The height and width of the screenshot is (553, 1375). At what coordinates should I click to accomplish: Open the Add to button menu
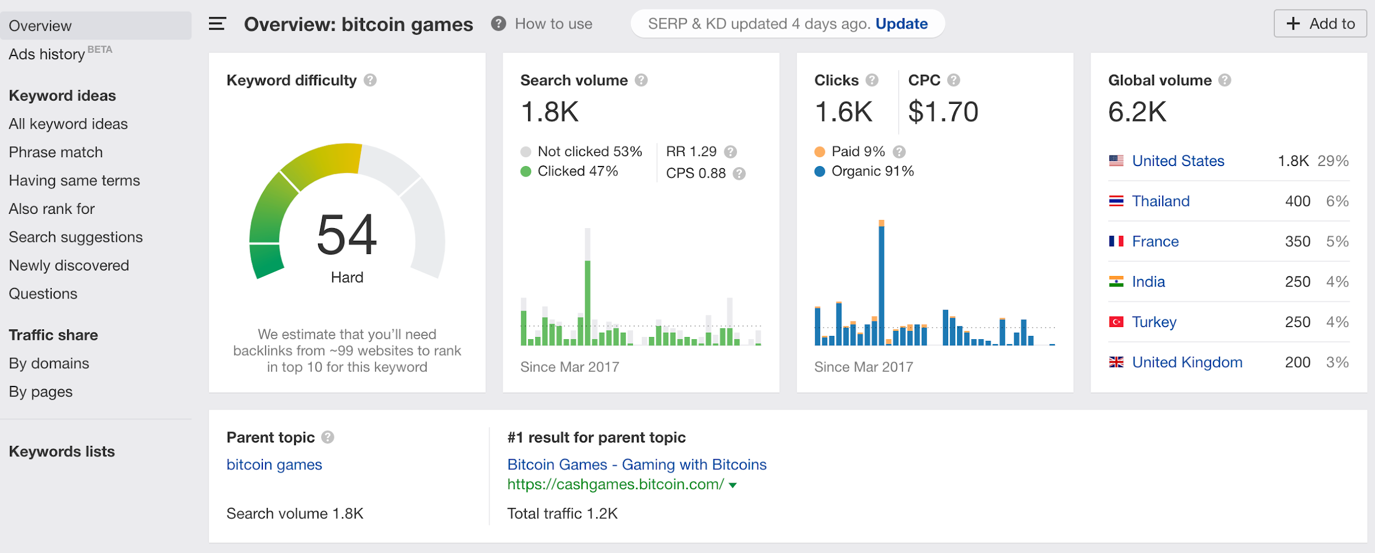(x=1320, y=24)
